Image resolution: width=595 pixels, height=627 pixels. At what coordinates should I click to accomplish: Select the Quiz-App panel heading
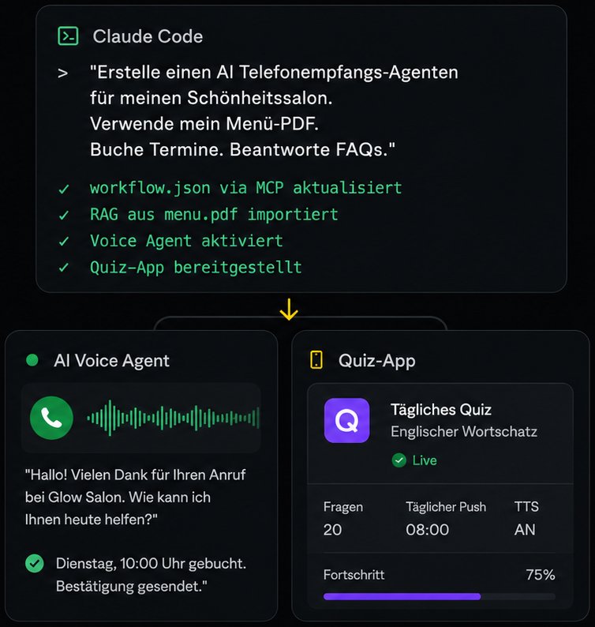(377, 361)
